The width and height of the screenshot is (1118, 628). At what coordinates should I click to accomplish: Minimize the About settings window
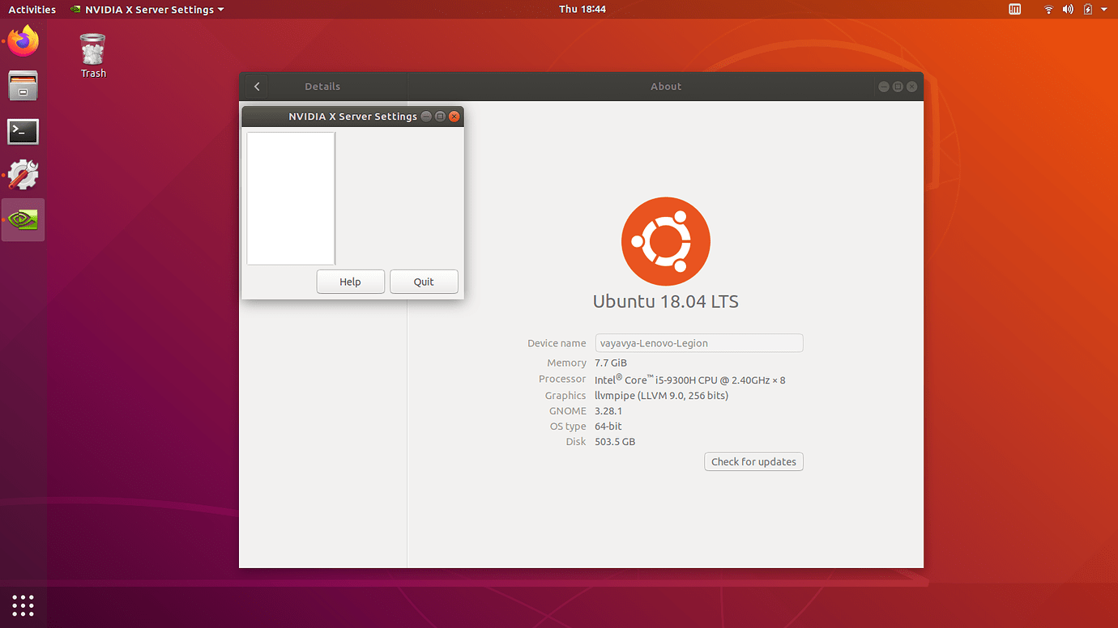click(x=884, y=87)
